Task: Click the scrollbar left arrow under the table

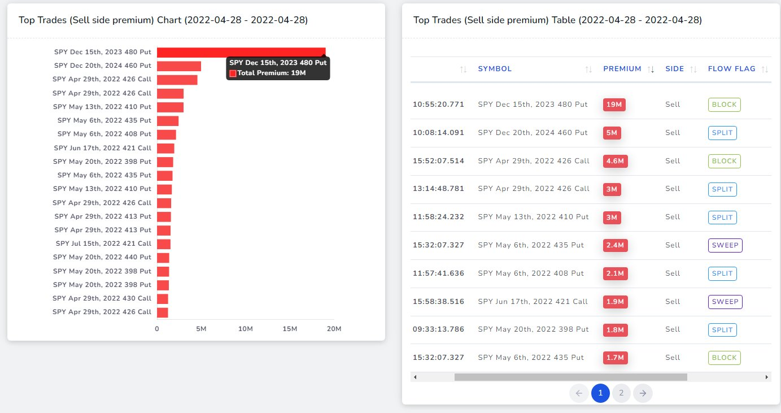Action: [x=415, y=377]
